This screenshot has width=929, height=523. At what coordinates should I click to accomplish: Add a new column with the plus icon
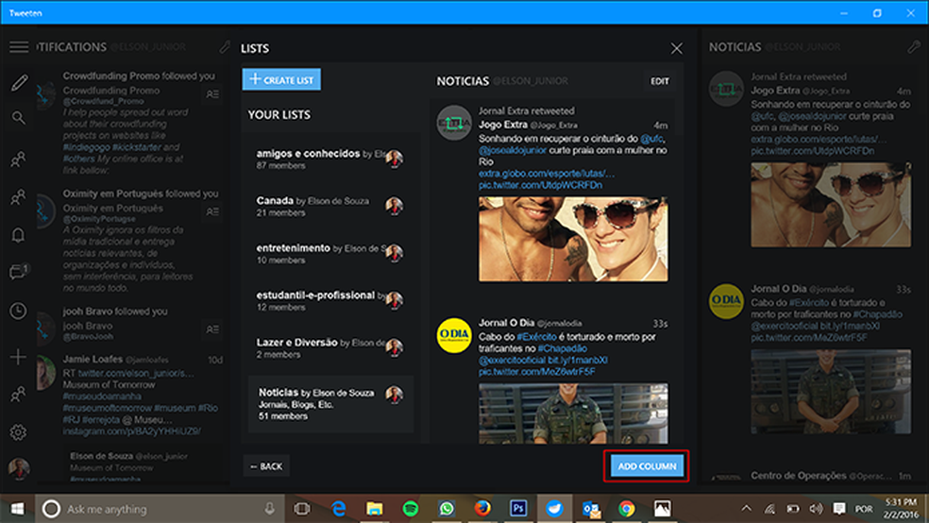point(18,357)
